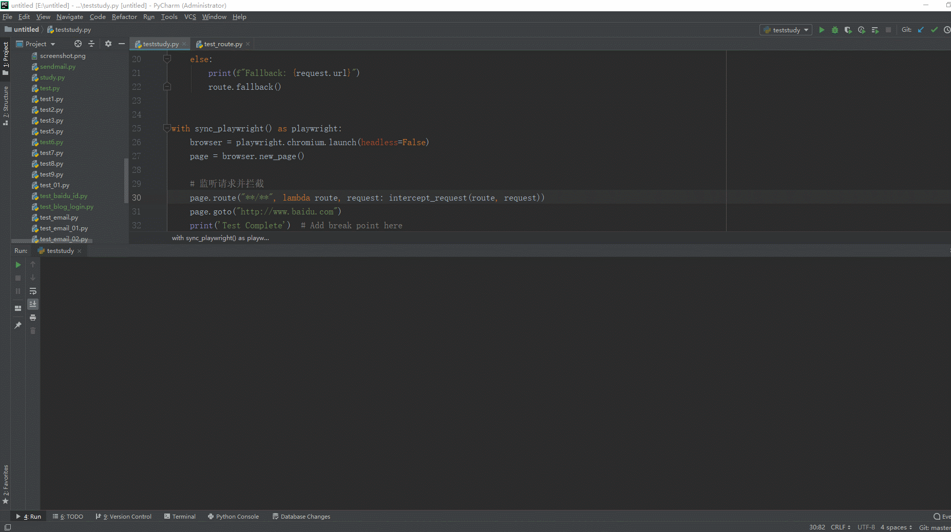The image size is (951, 532).
Task: Click the teststudy.py navigation bar breadcrumb
Action: [x=69, y=30]
